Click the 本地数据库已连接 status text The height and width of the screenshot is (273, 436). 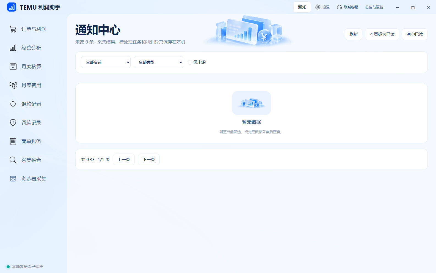pos(27,267)
